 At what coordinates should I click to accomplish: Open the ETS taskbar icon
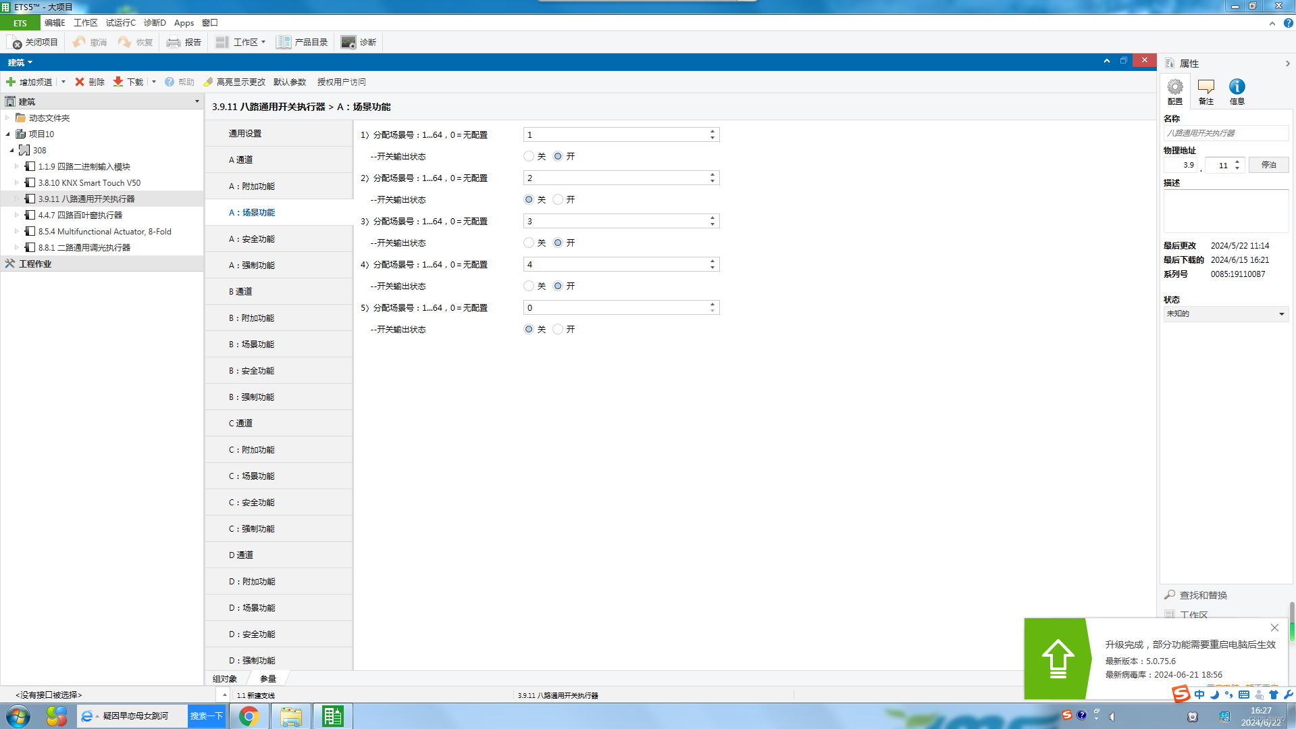(332, 716)
